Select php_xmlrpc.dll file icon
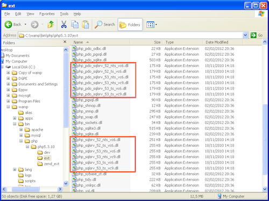 click(x=74, y=185)
